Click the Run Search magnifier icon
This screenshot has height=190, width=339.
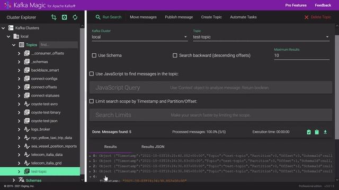98,17
